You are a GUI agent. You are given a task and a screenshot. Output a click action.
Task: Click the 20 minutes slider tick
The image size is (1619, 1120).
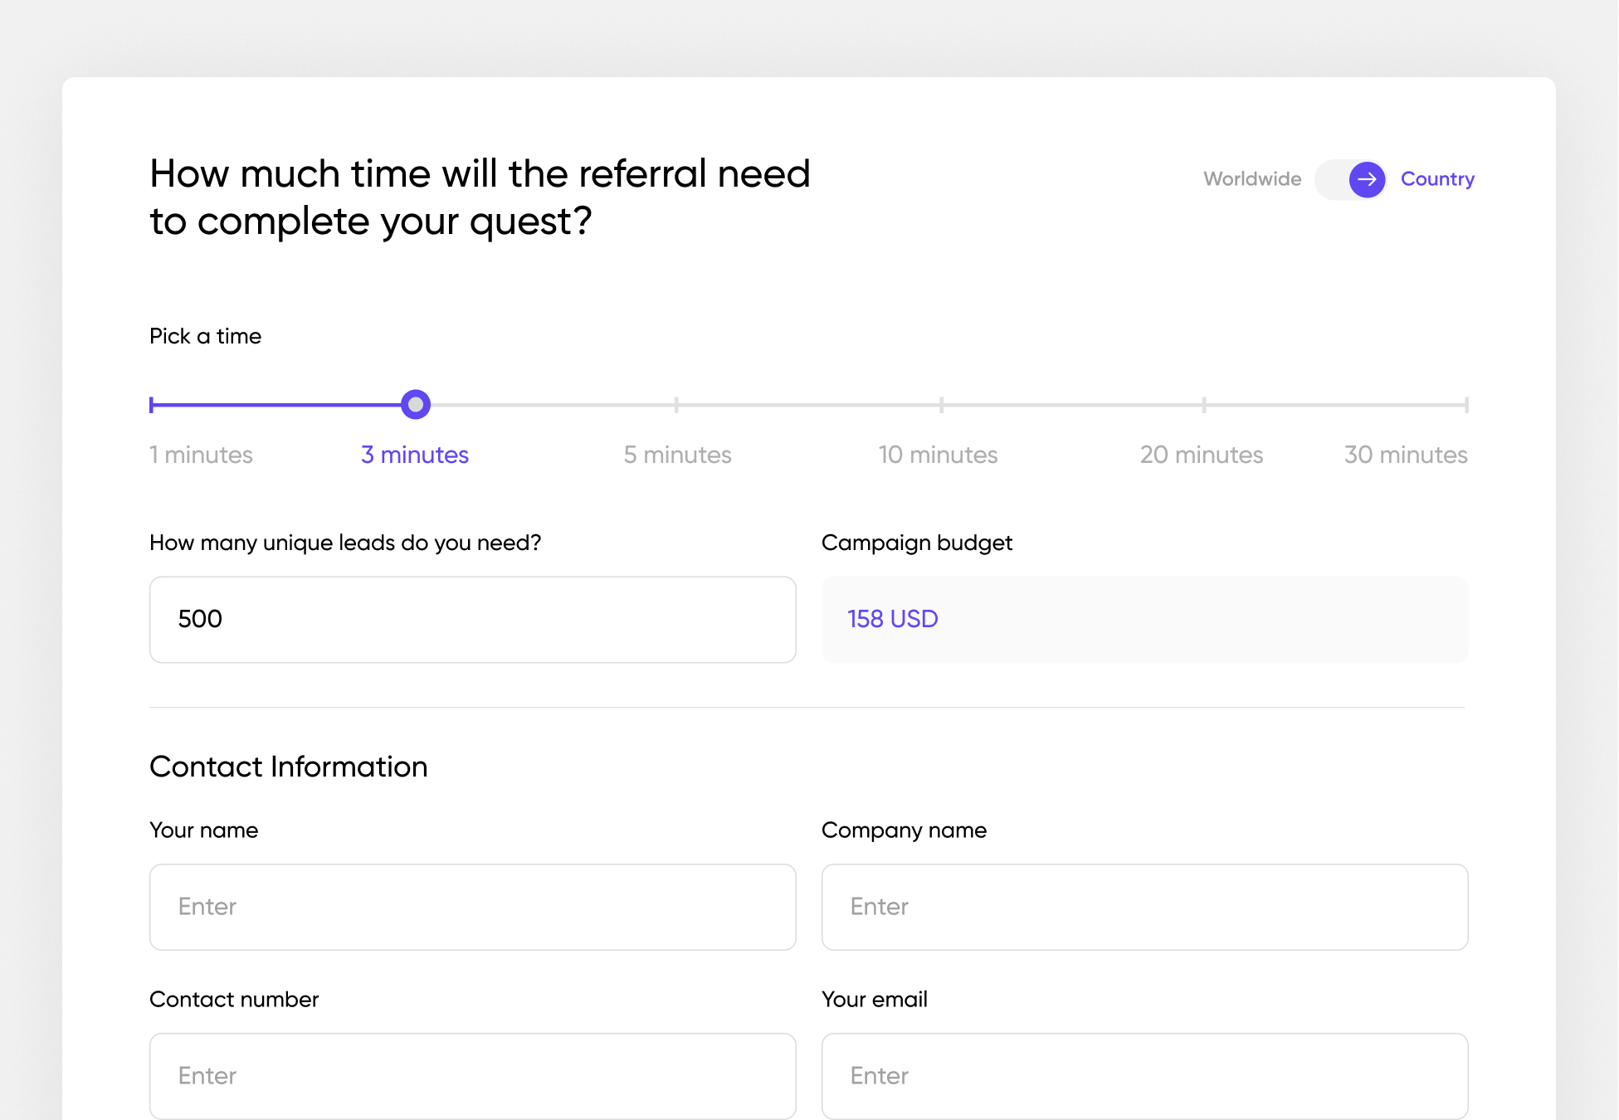pyautogui.click(x=1204, y=405)
